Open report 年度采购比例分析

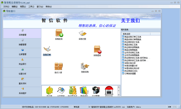131,68
